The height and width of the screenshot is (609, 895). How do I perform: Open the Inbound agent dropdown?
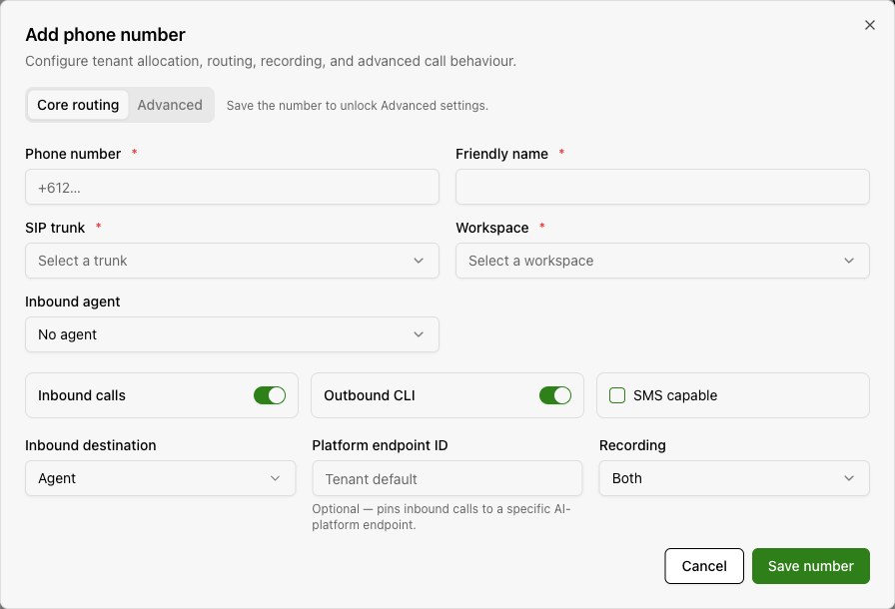click(232, 334)
